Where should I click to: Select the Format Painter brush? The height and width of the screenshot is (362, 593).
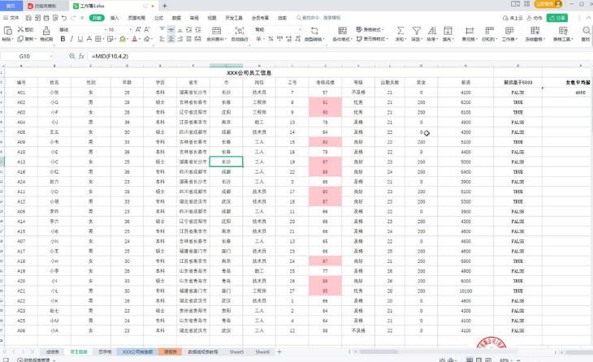[46, 31]
